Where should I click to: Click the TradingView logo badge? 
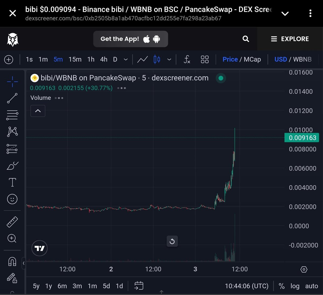click(x=40, y=248)
